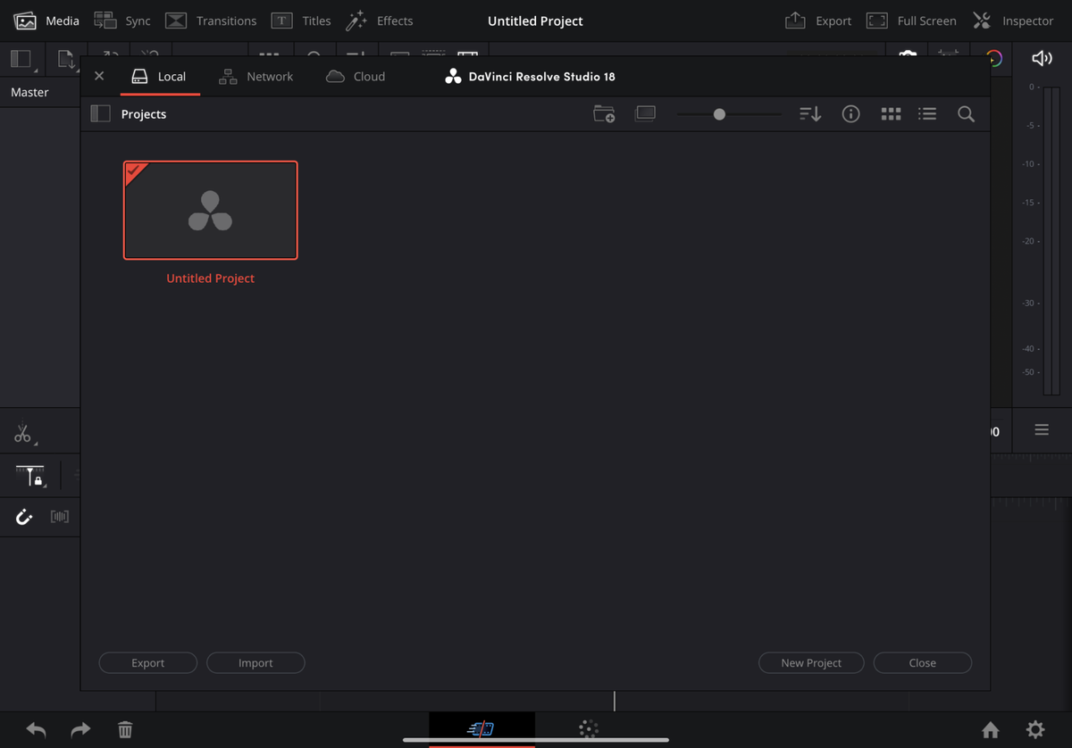Import a project file
Screen dimensions: 1072x748
point(255,662)
